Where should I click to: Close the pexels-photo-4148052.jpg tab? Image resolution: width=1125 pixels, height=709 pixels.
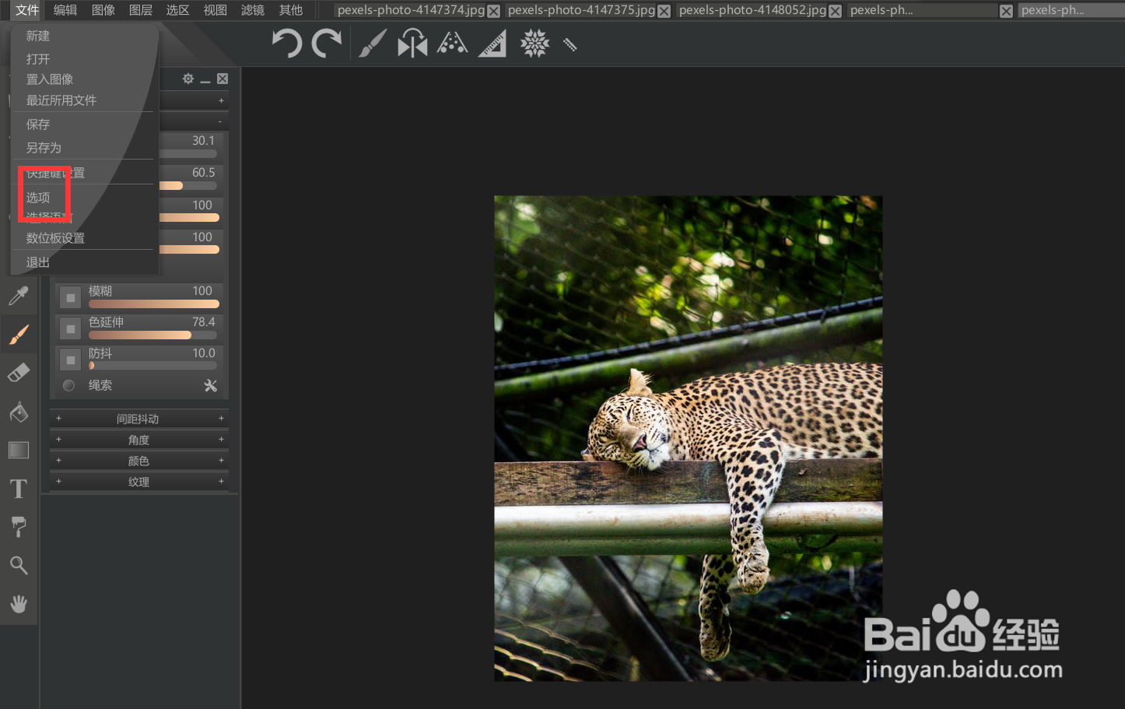pyautogui.click(x=835, y=11)
